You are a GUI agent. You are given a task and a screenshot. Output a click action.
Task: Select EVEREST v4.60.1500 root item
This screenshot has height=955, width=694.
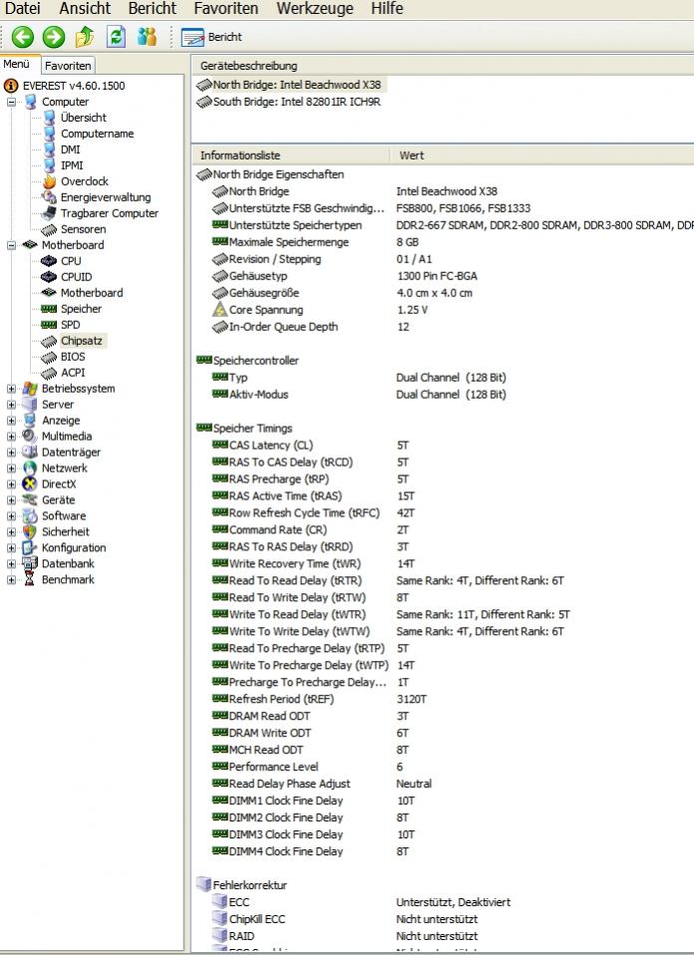(x=65, y=86)
